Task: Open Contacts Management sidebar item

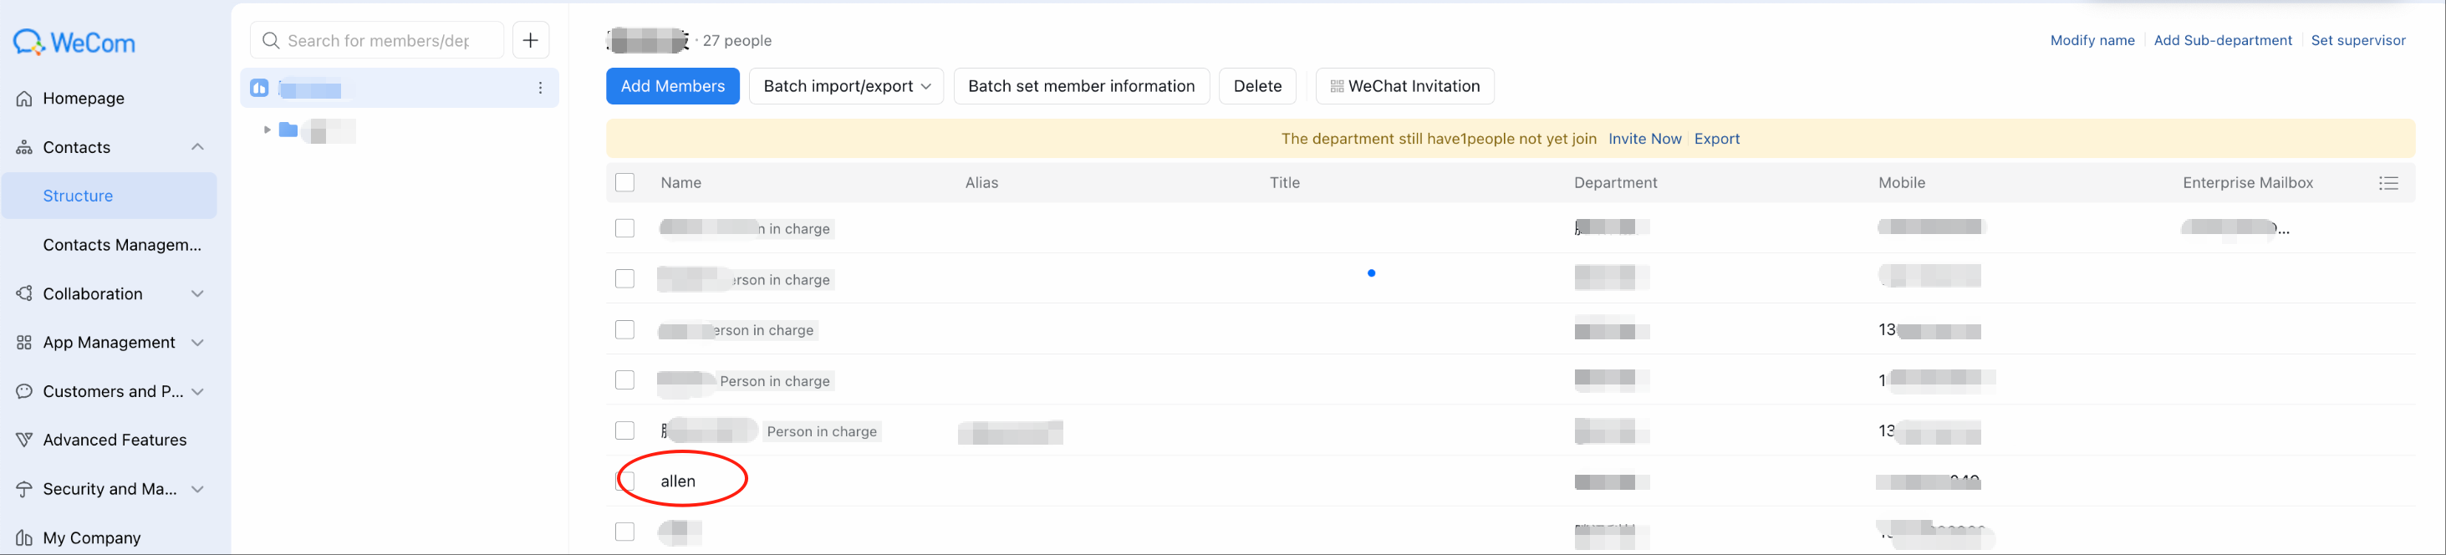Action: pyautogui.click(x=121, y=245)
